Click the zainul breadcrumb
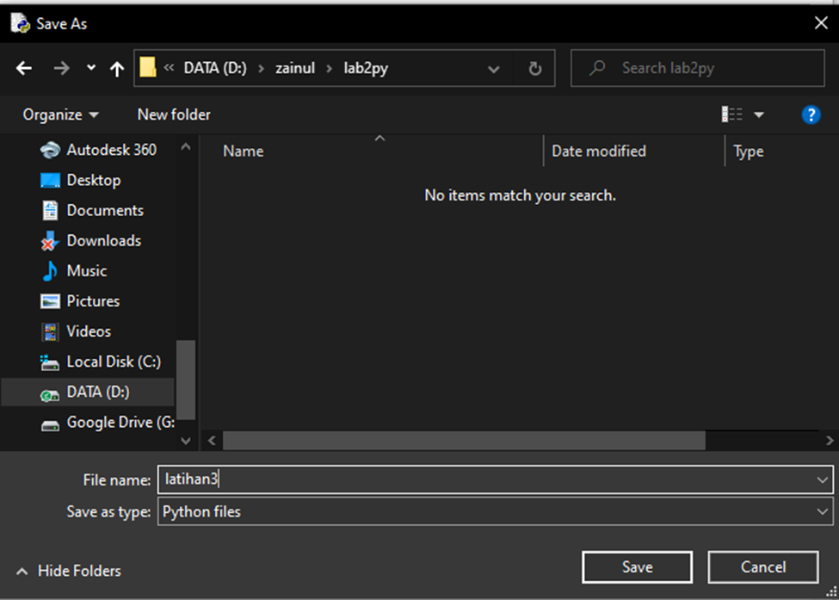This screenshot has width=839, height=600. pos(295,68)
